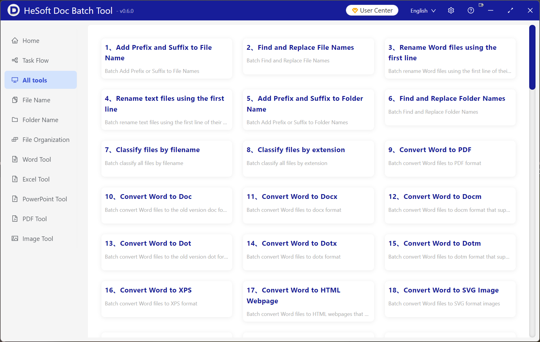Click the Excel Tool document icon
Screen dimensions: 540x342
click(15, 179)
